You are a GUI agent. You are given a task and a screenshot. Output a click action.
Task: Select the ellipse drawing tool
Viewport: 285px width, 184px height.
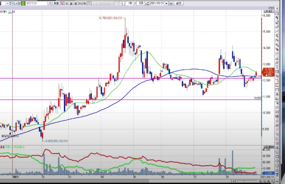[277, 161]
